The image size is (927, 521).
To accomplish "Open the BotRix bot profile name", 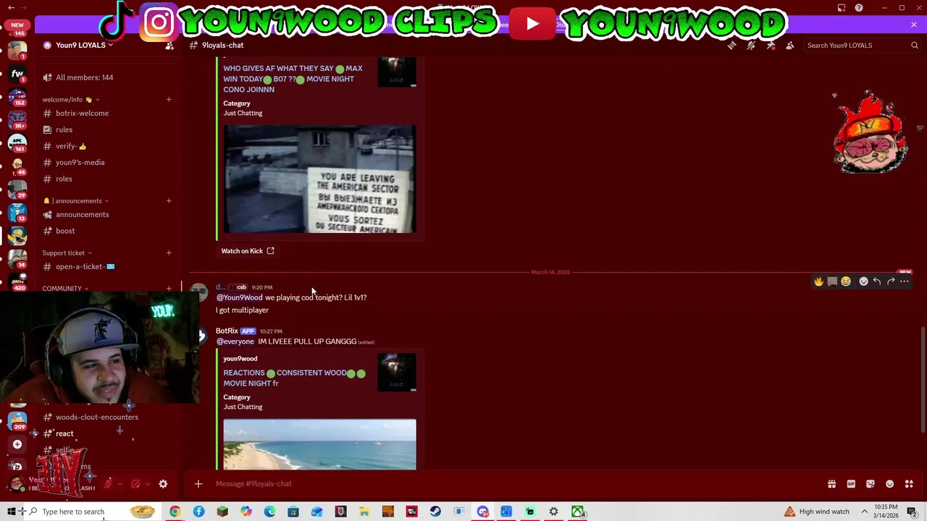I will coord(227,331).
